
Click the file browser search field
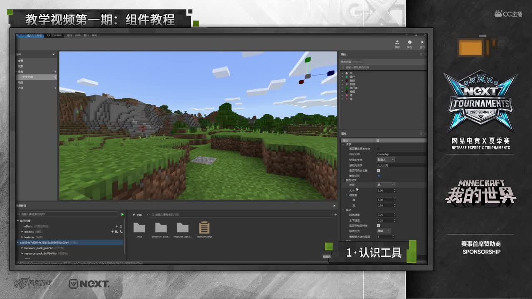[x=241, y=215]
